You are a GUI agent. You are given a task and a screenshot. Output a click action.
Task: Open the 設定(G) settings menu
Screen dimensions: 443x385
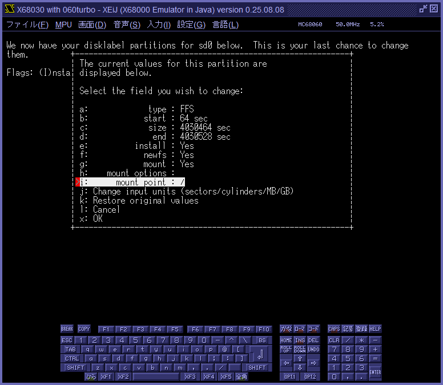point(191,25)
